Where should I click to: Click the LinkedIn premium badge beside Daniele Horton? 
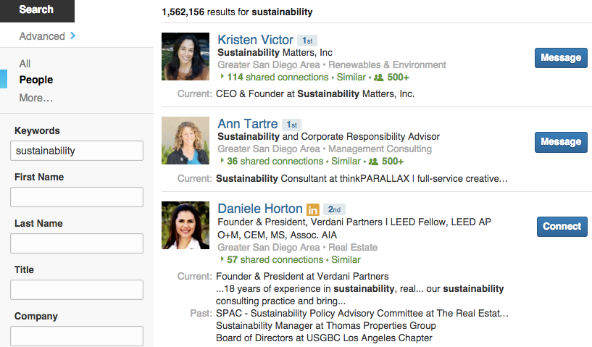pyautogui.click(x=313, y=209)
